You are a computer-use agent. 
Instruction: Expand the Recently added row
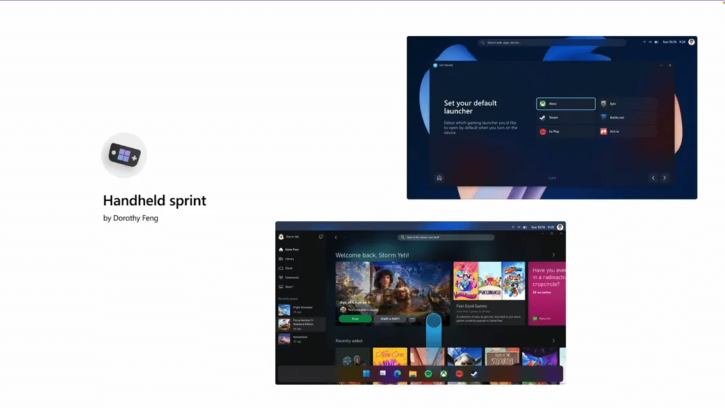click(x=553, y=341)
